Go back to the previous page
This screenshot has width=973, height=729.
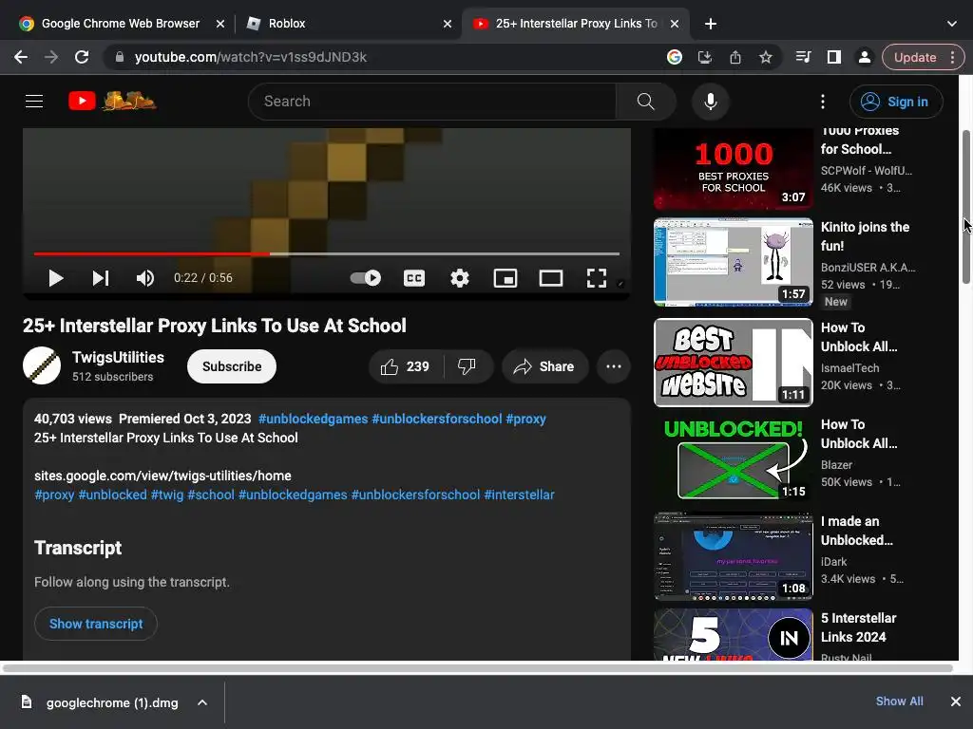[21, 57]
